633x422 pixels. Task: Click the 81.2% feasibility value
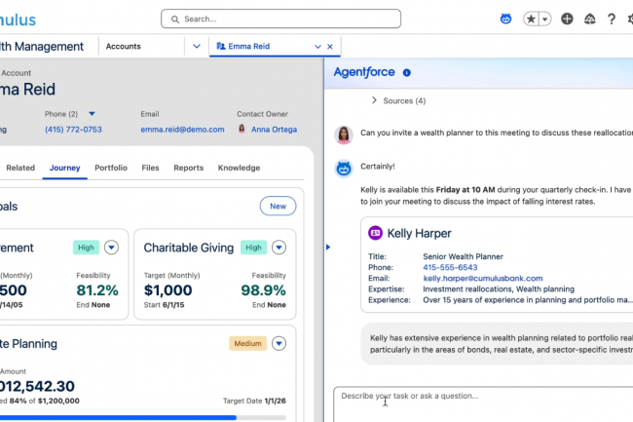(x=97, y=290)
